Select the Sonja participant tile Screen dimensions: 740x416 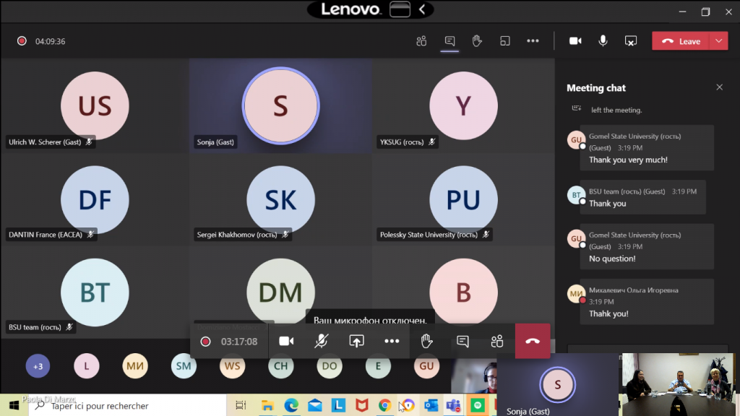280,105
